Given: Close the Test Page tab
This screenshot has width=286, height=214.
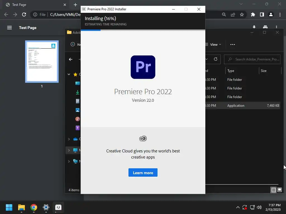Looking at the screenshot, I should pos(65,5).
